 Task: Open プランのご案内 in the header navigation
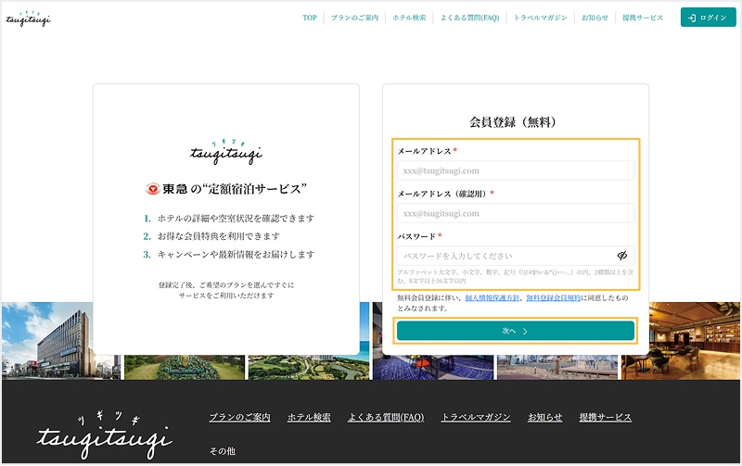click(354, 18)
